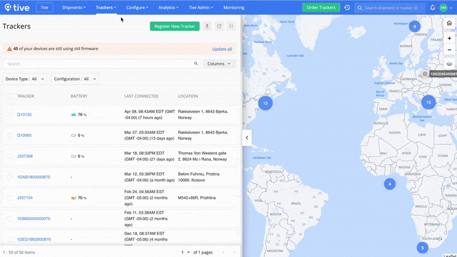
Task: Select the Q10132 tracker checkbox
Action: point(10,115)
